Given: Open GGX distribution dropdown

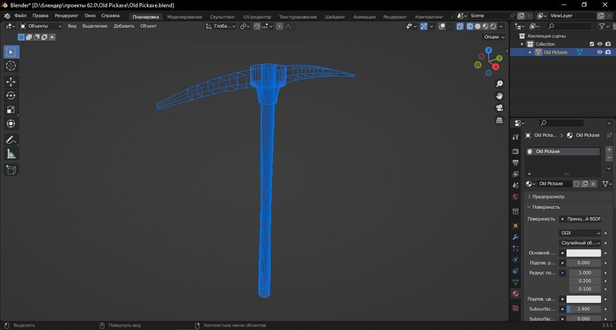Looking at the screenshot, I should [580, 233].
